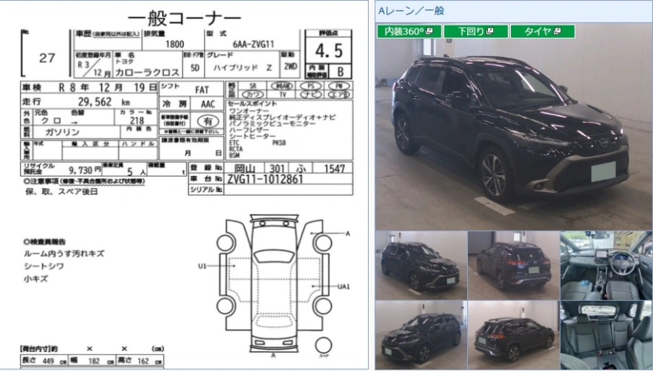This screenshot has width=653, height=371.
Task: Click the external-link icon on タイヤ
Action: 557,31
